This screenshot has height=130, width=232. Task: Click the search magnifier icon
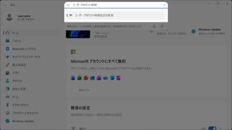(68, 5)
